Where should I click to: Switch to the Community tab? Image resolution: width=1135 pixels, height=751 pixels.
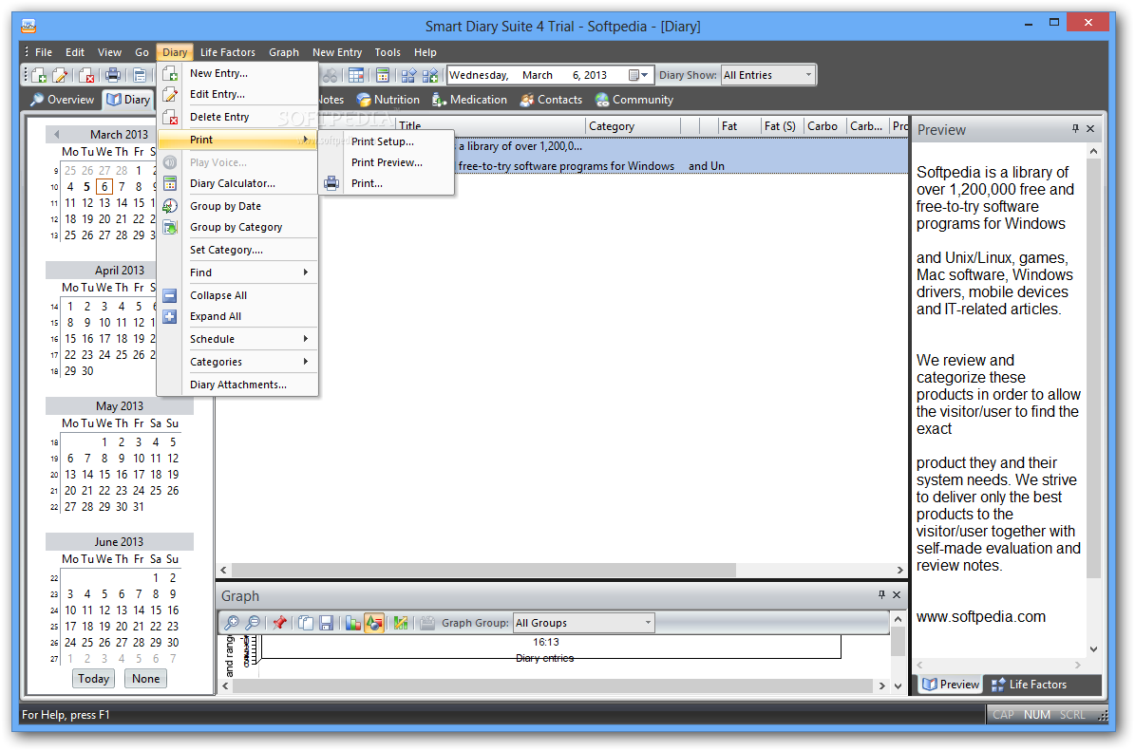[x=634, y=100]
